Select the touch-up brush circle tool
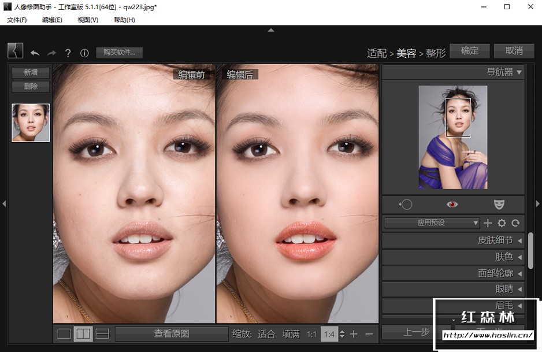 point(406,205)
